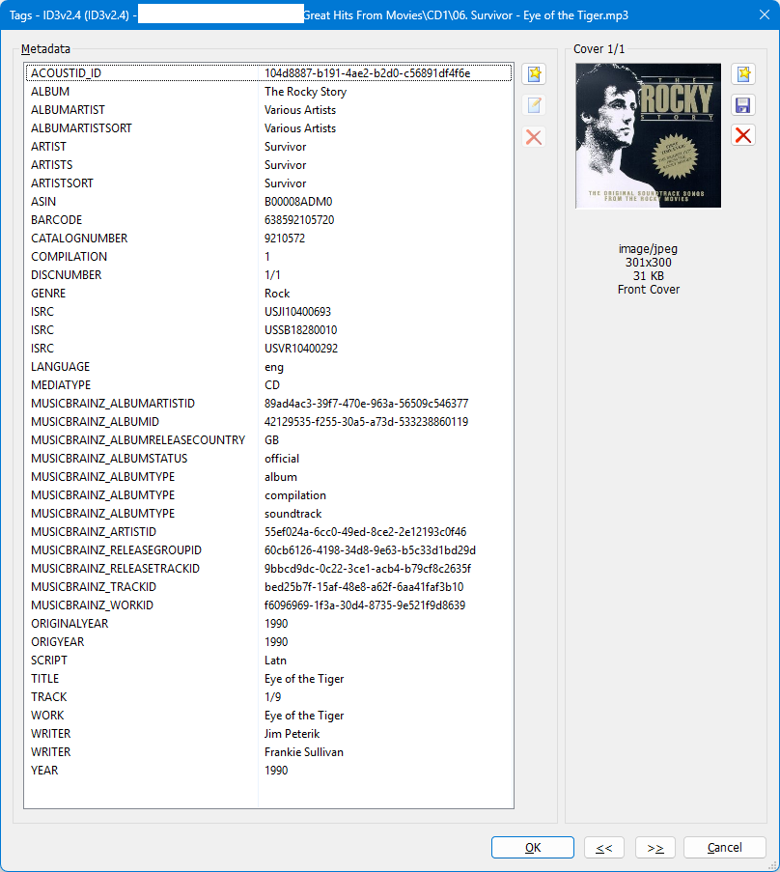Viewport: 780px width, 872px height.
Task: Save cover image with floppy disk icon
Action: 743,105
